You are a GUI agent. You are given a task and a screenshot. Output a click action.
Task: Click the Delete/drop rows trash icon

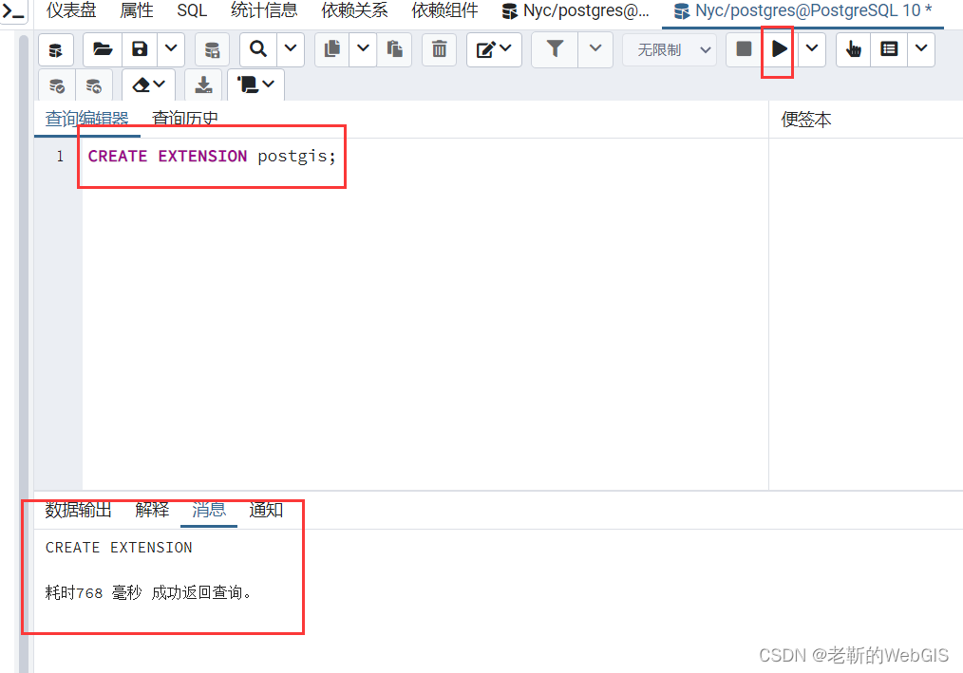(439, 49)
